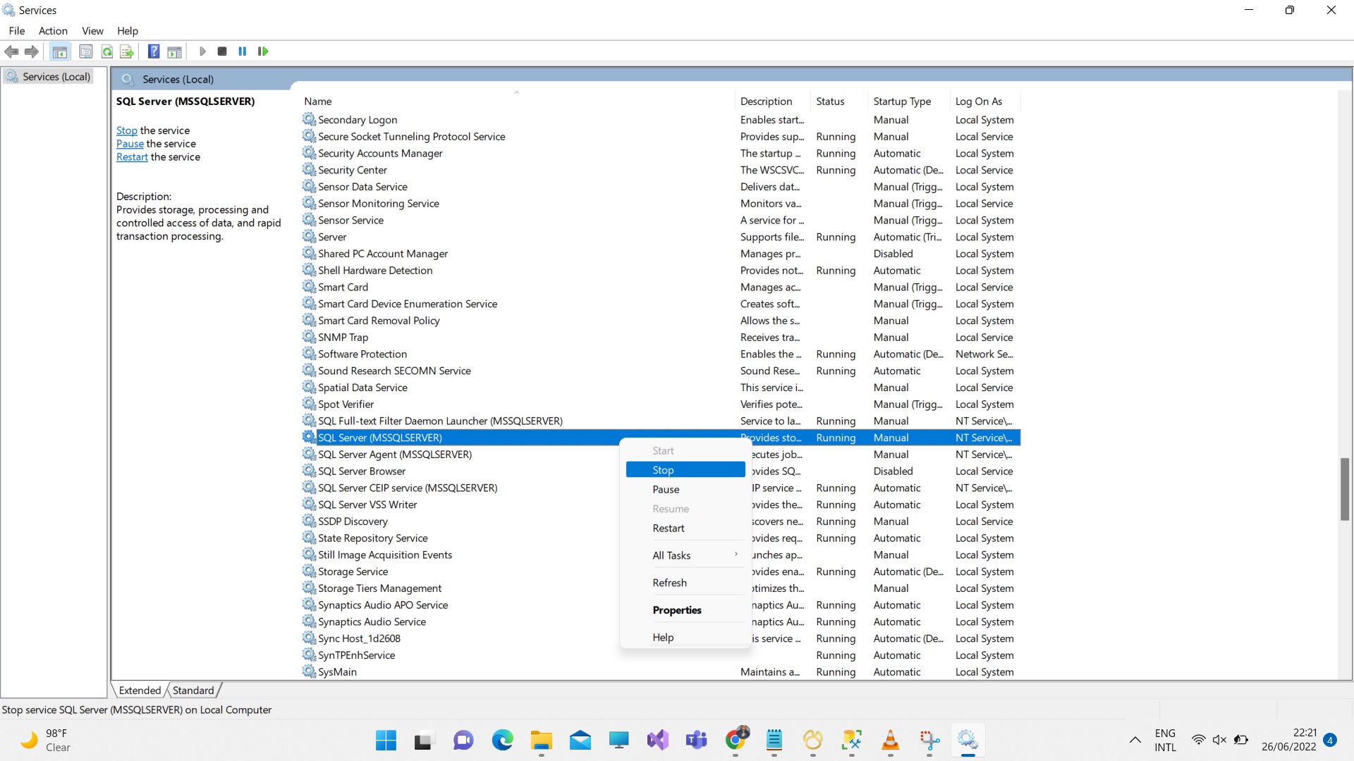Toggle Show/Hide Action Pane icon

(x=174, y=51)
